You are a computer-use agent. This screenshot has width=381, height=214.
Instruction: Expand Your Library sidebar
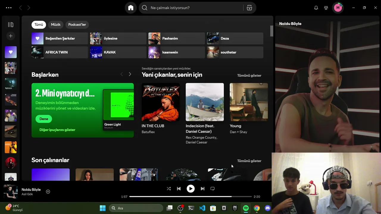11,25
